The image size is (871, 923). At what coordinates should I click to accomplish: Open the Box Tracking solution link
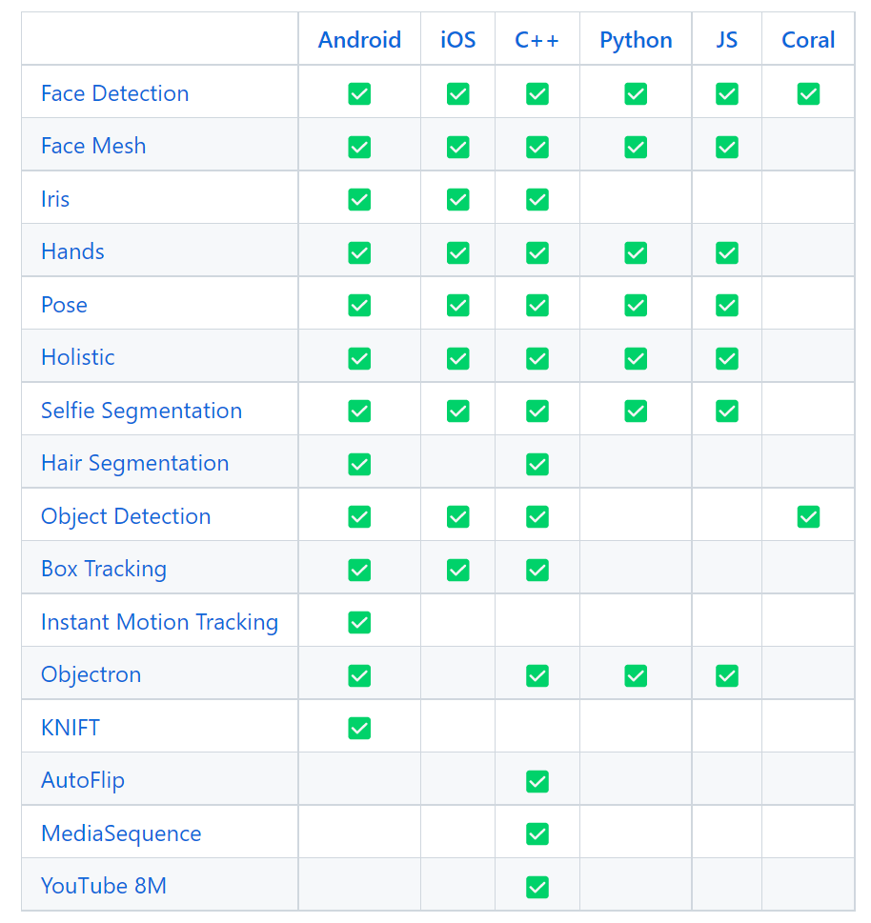(104, 570)
